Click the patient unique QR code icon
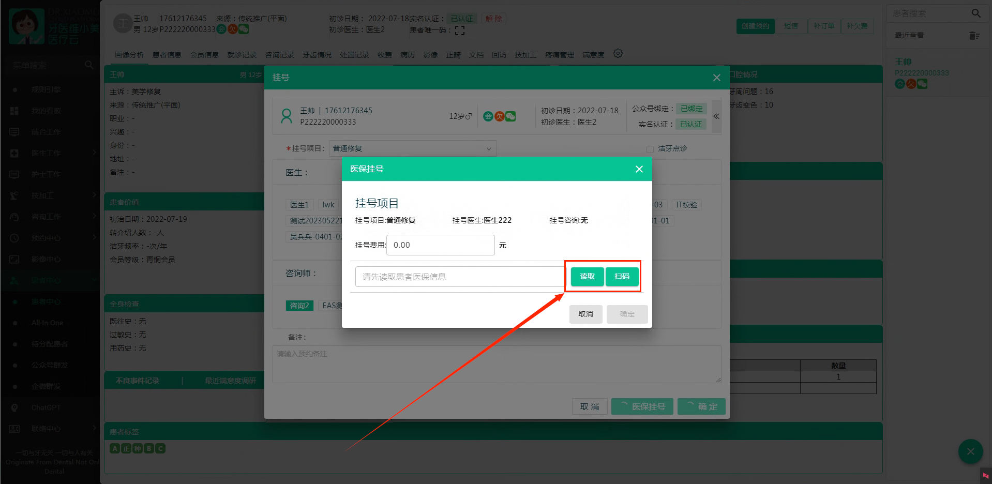The image size is (992, 484). (x=460, y=31)
